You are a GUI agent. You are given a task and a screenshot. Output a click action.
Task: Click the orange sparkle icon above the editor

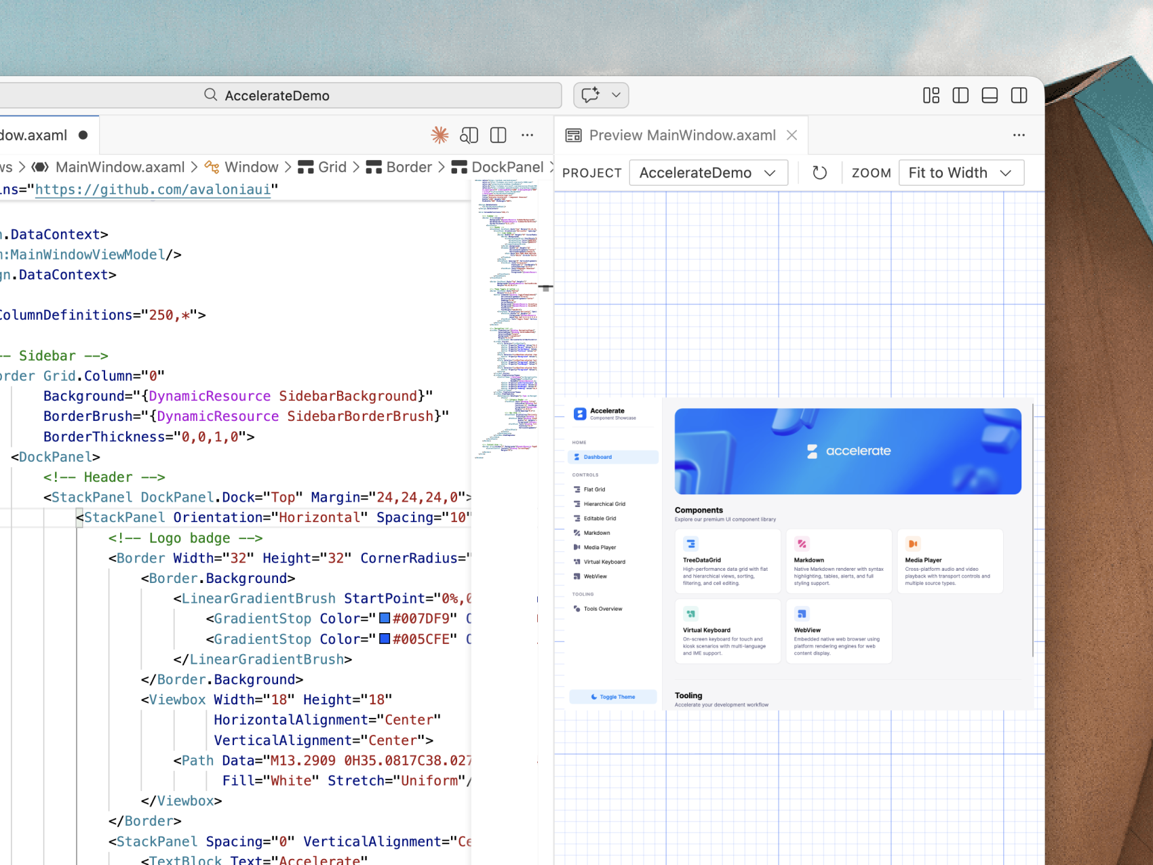pos(439,135)
